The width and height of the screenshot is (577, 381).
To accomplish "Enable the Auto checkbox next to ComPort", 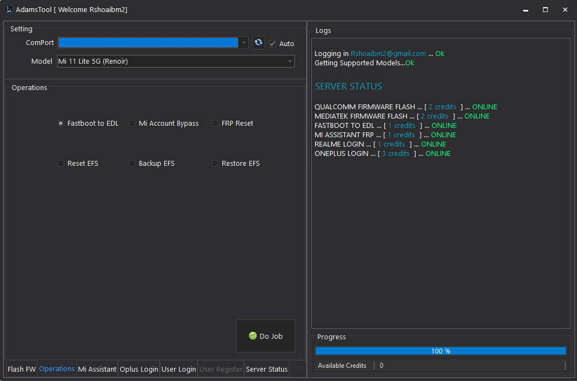I will pyautogui.click(x=272, y=43).
